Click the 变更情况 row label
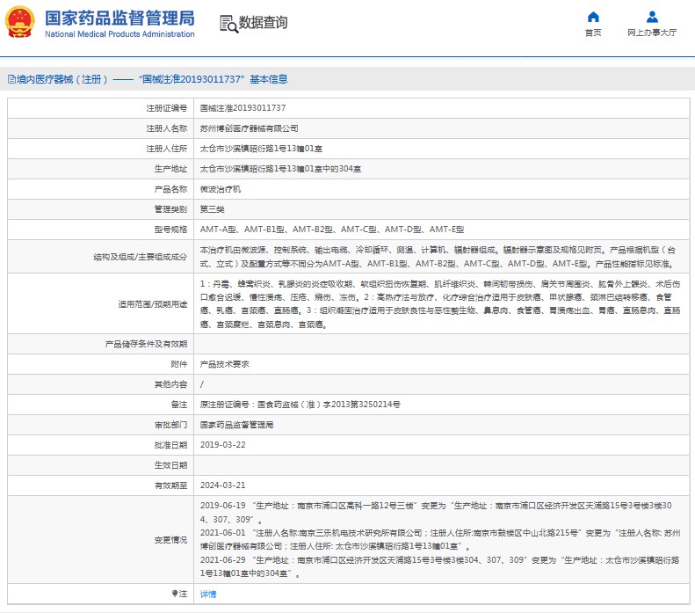 [x=170, y=540]
